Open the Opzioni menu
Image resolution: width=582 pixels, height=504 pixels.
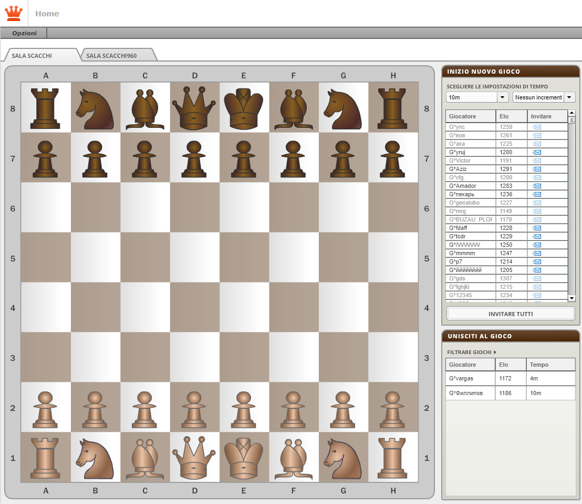[x=25, y=33]
